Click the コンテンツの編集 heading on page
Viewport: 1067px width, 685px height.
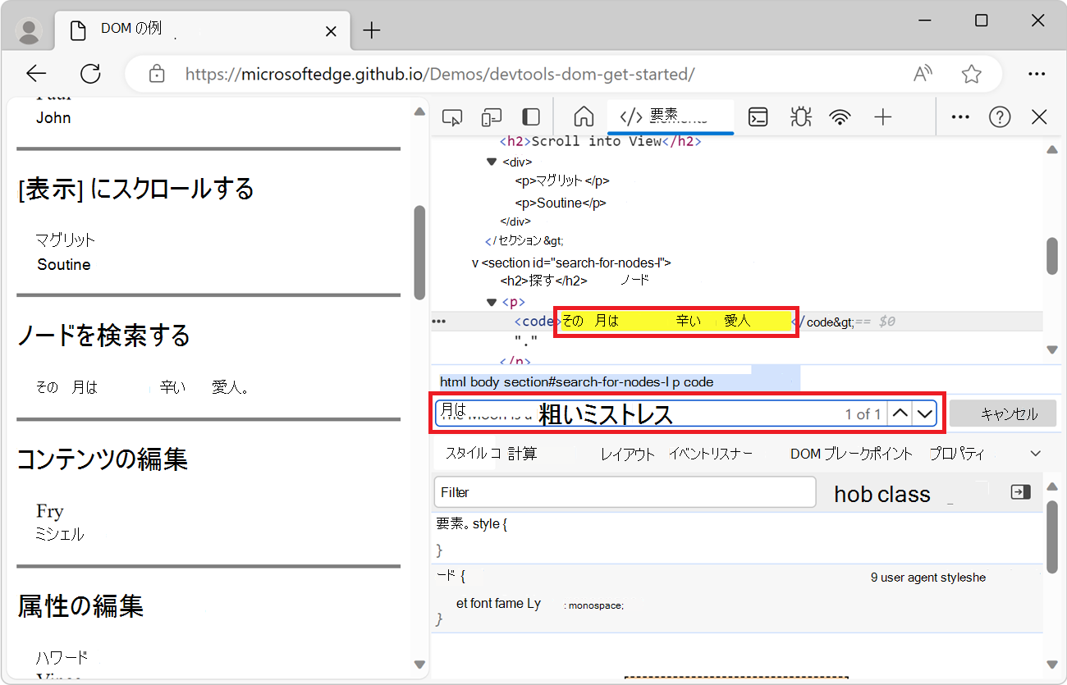103,459
